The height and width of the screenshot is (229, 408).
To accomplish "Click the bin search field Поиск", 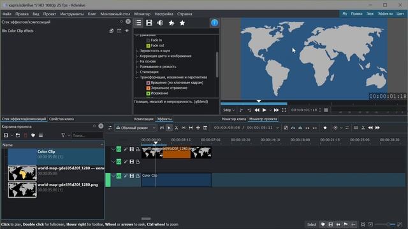I will [x=87, y=135].
